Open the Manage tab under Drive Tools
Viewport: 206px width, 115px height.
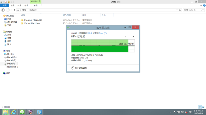pyautogui.click(x=36, y=5)
